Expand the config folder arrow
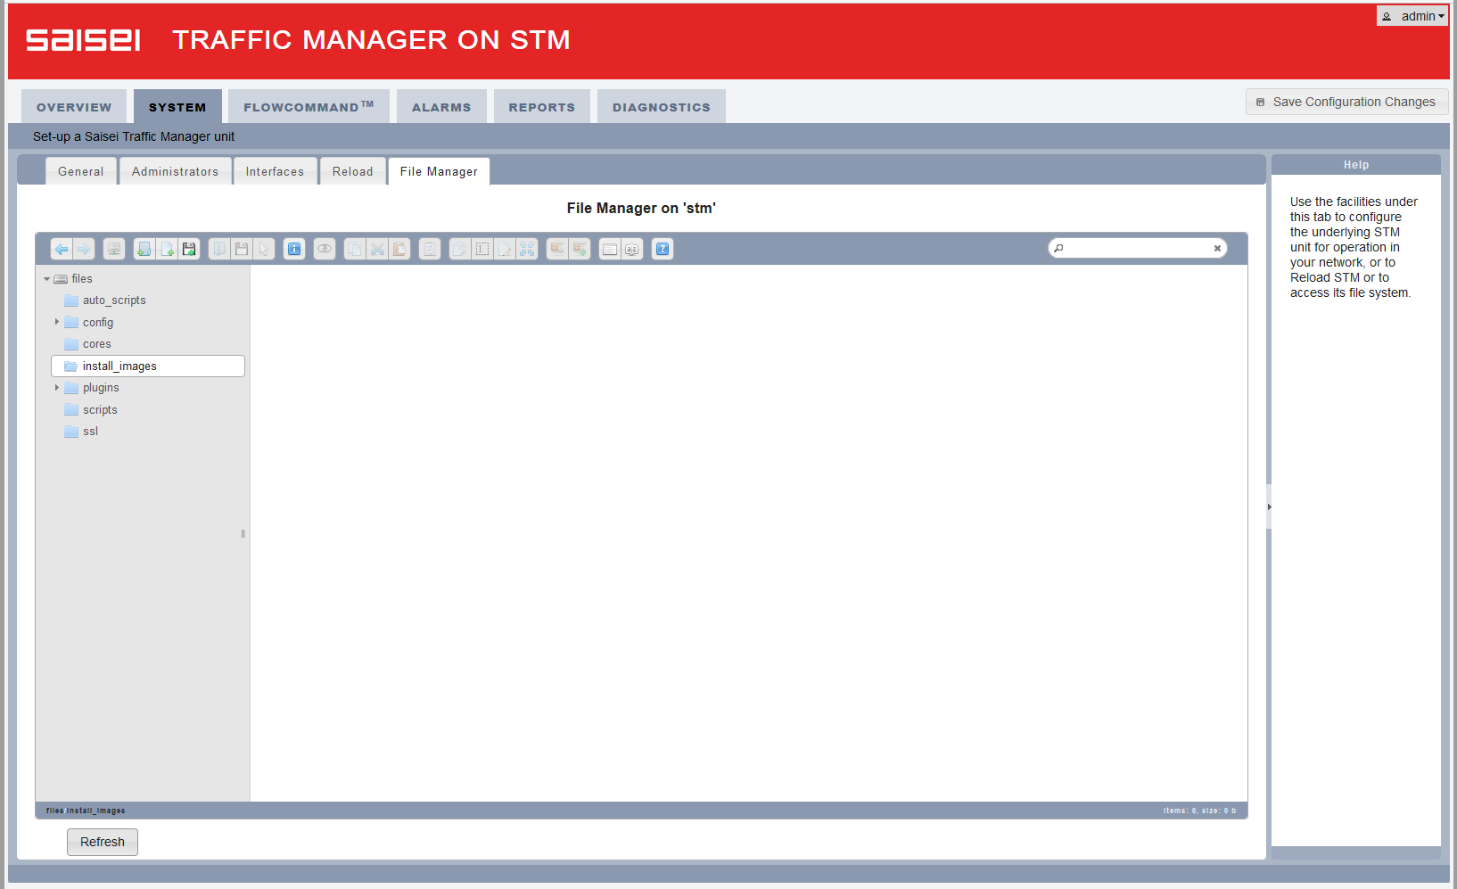The height and width of the screenshot is (889, 1457). [57, 322]
